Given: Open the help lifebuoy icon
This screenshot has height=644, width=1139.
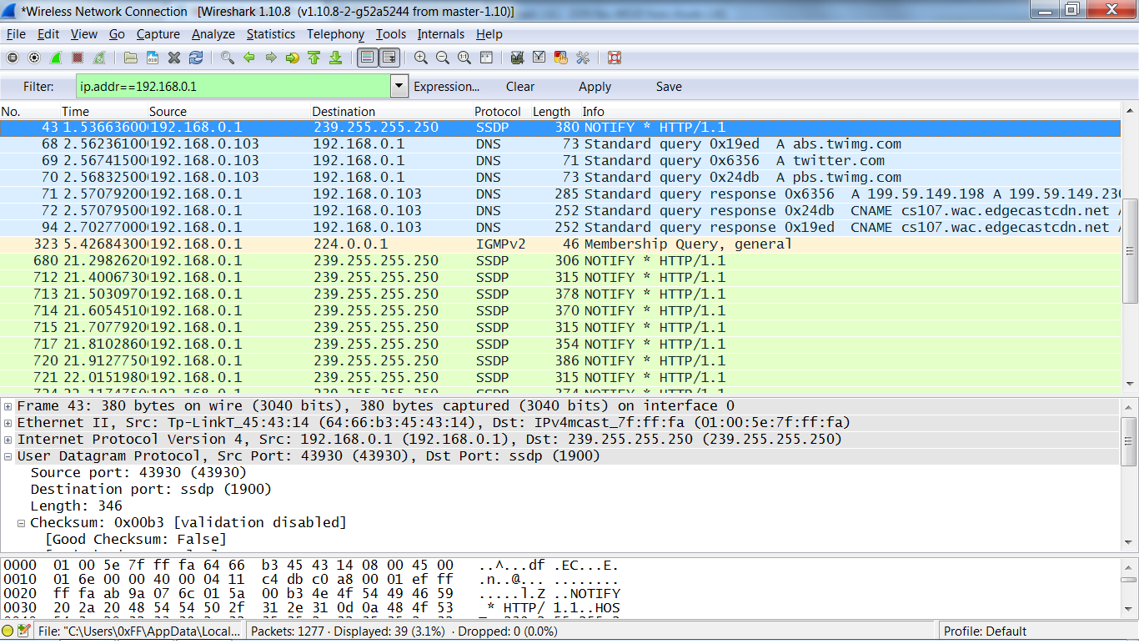Looking at the screenshot, I should (x=615, y=58).
